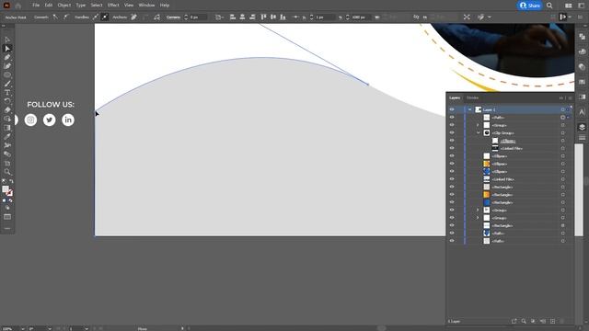Click target circle of Layer 1 row
This screenshot has width=589, height=331.
562,109
